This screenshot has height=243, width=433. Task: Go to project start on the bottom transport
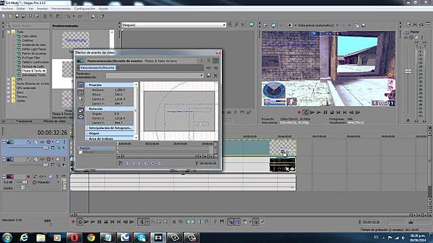[x=112, y=221]
